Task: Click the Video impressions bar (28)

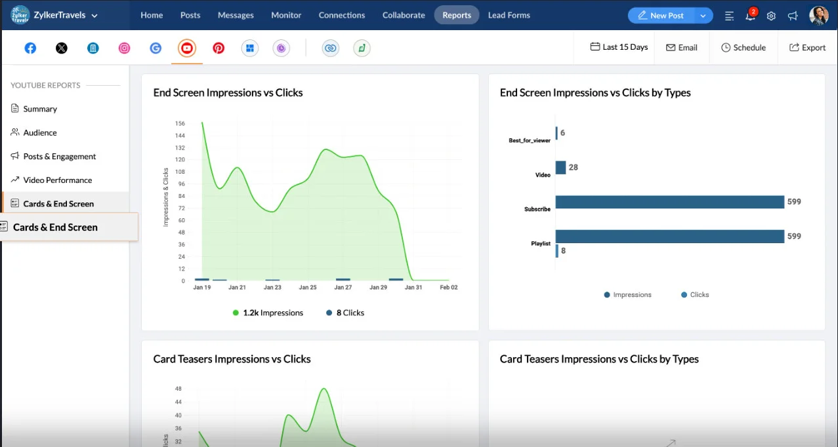Action: (560, 168)
